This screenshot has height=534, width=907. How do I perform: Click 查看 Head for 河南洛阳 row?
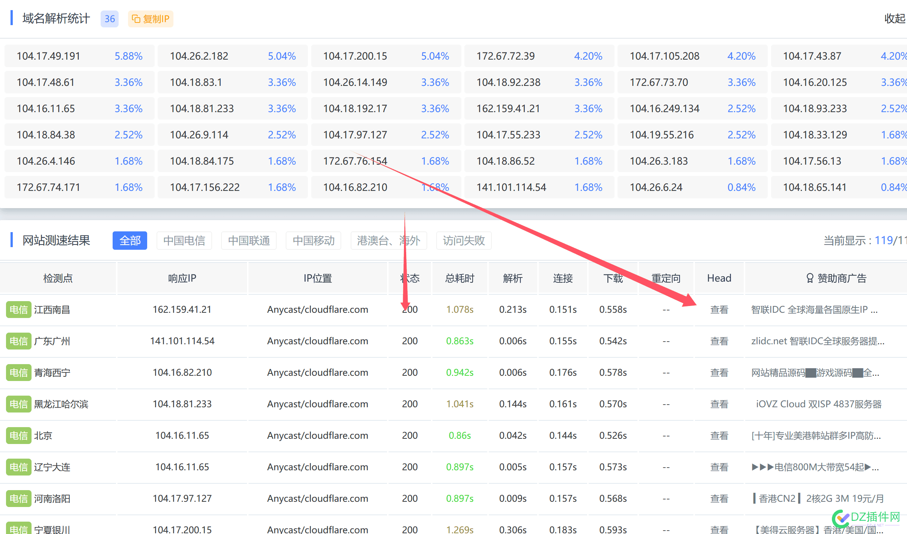(719, 499)
